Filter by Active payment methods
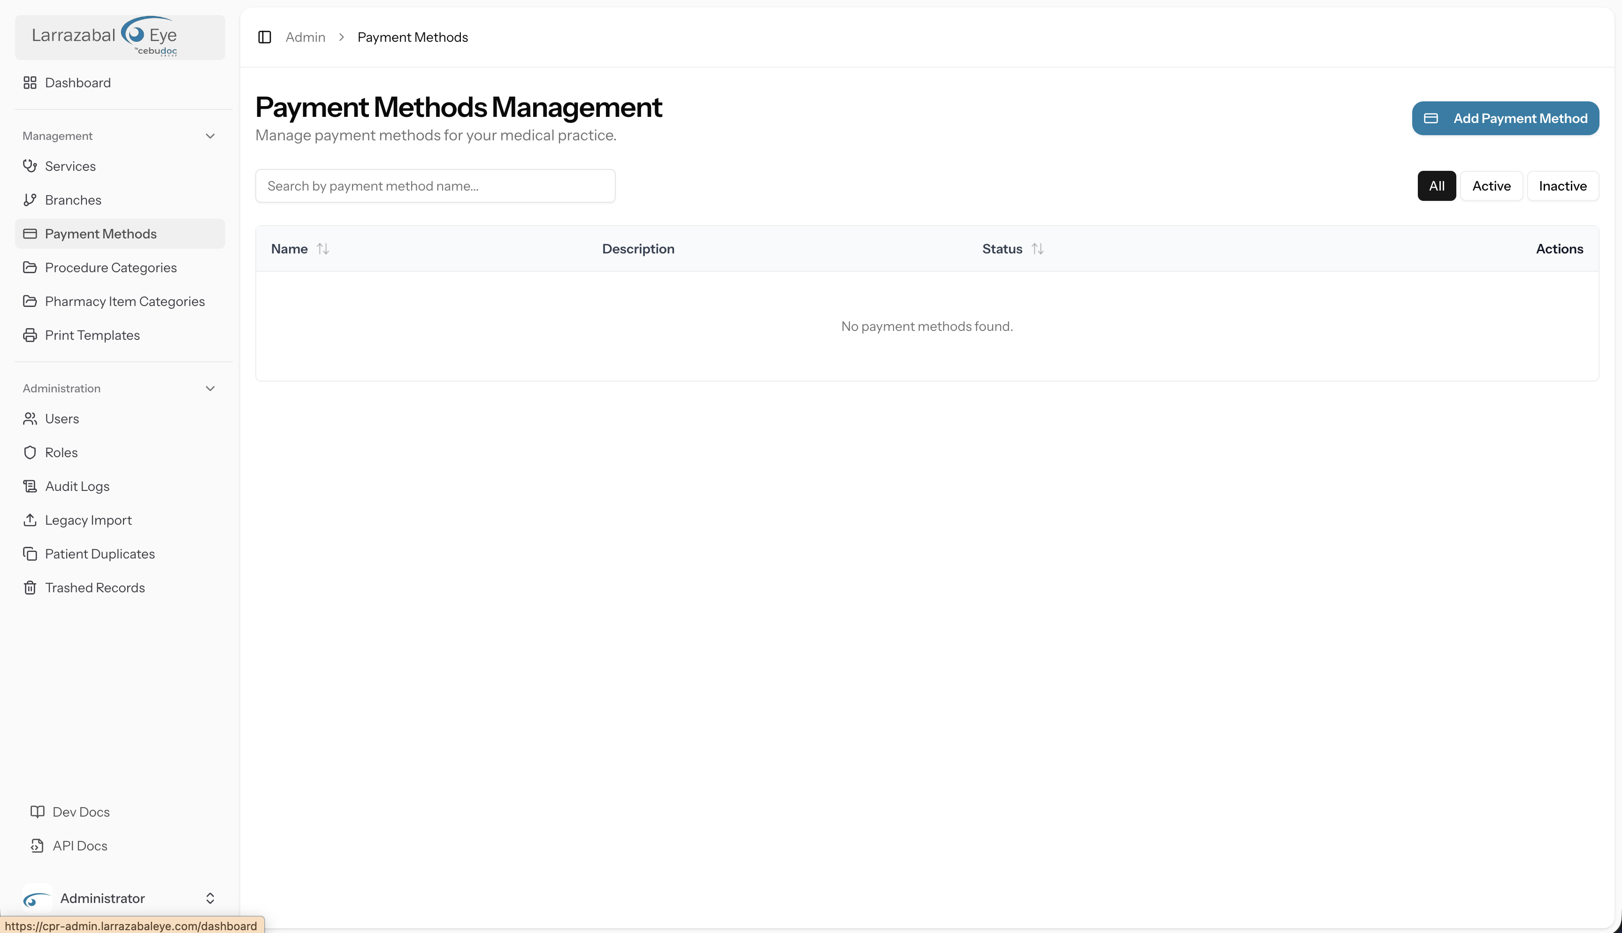 click(x=1492, y=186)
